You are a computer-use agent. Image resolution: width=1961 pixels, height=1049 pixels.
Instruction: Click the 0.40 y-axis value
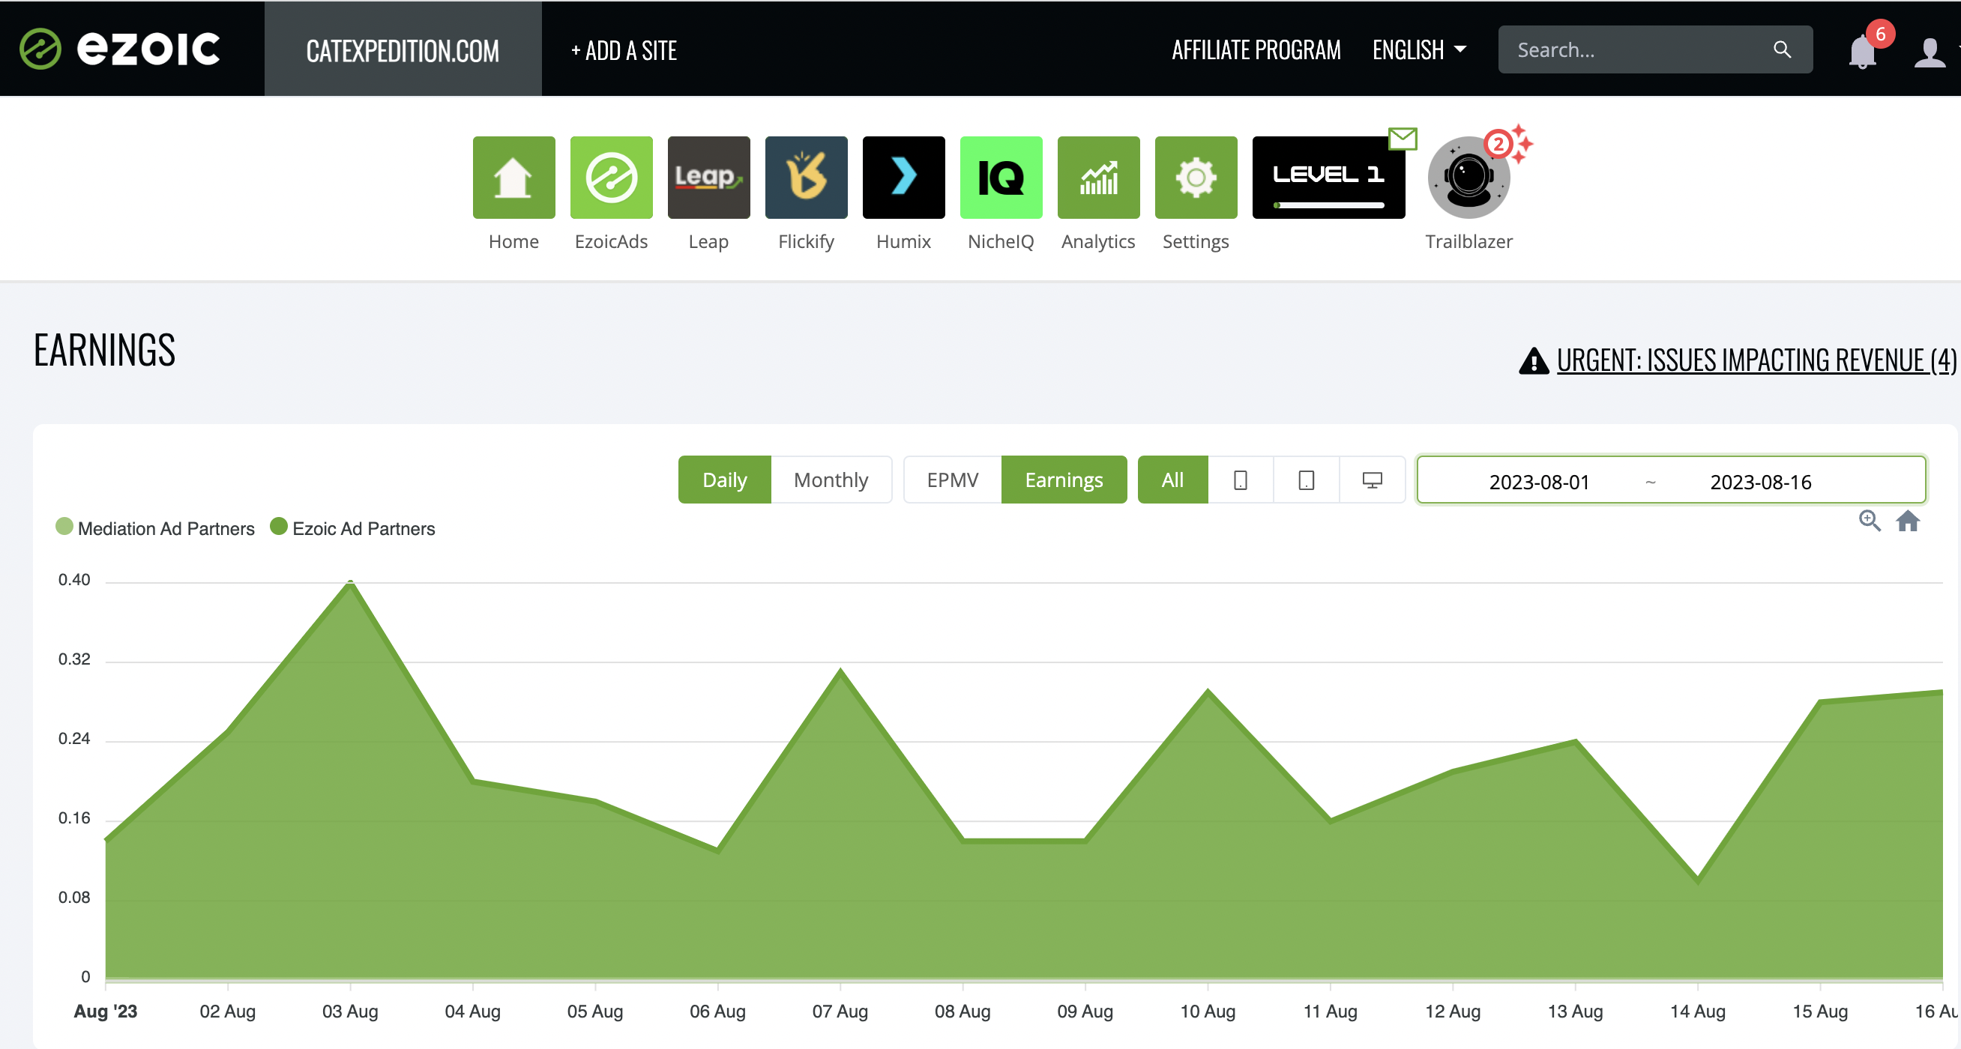click(74, 581)
